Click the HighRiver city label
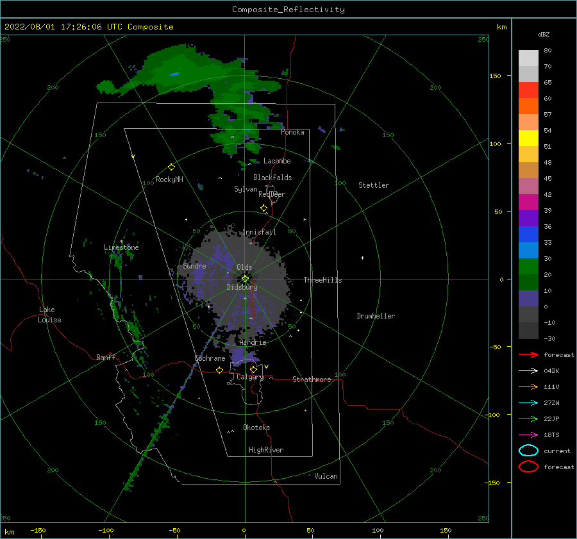 tap(266, 450)
